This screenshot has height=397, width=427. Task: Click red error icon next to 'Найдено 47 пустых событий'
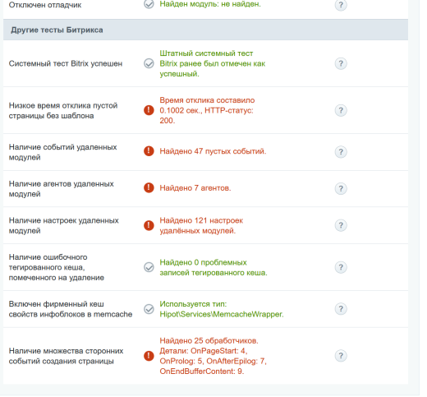[149, 151]
